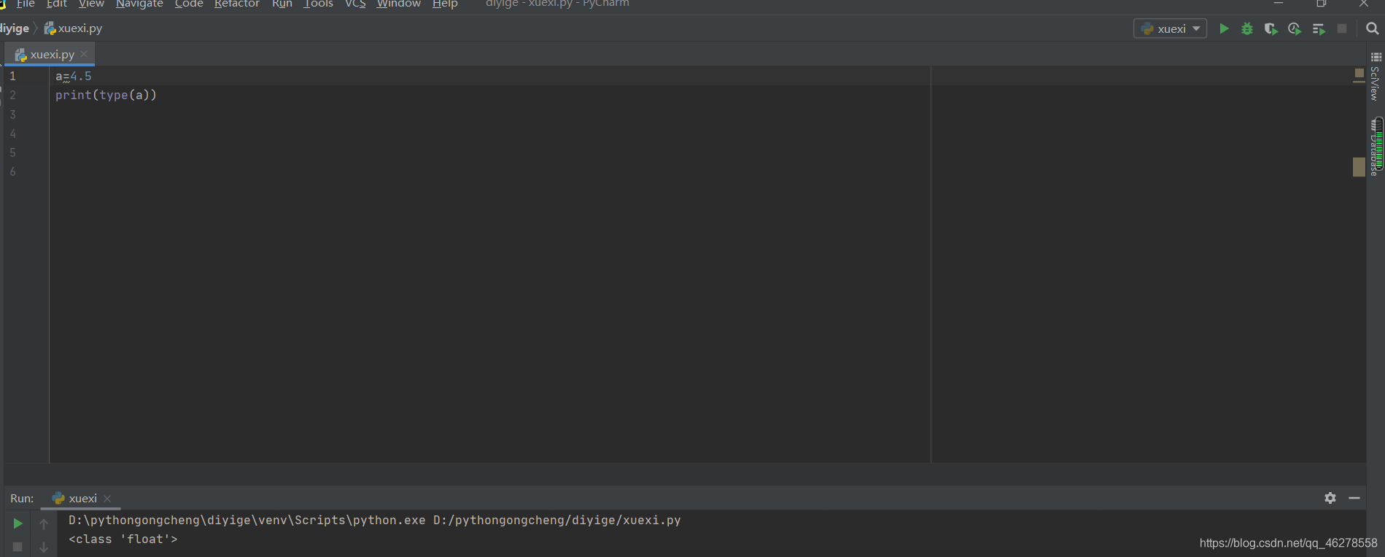Open Run panel settings gear
Viewport: 1385px width, 557px height.
1330,498
